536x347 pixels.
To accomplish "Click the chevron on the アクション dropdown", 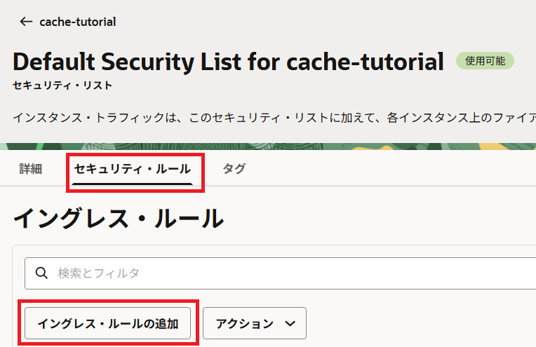I will [x=290, y=323].
